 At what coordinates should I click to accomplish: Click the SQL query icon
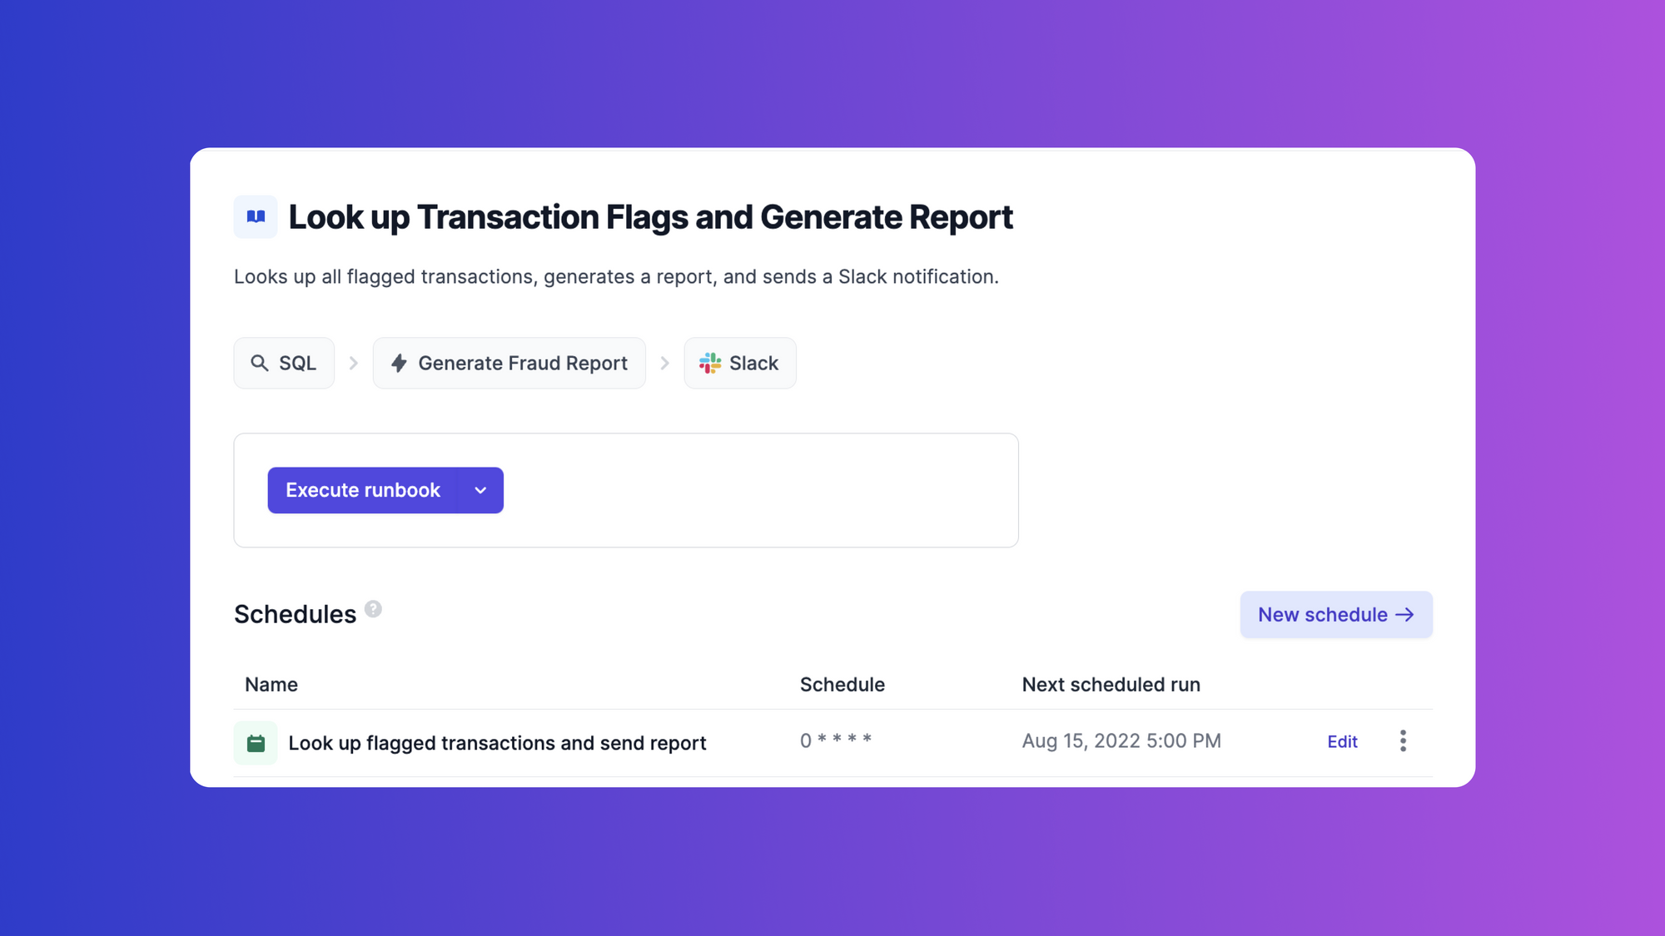[x=260, y=364]
